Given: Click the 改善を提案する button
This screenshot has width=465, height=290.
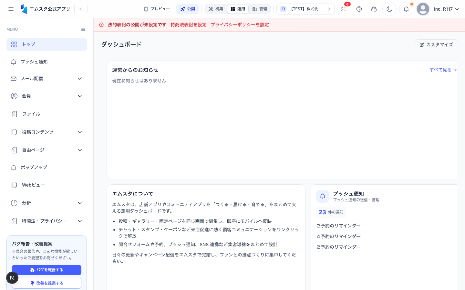Looking at the screenshot, I should pos(46,283).
